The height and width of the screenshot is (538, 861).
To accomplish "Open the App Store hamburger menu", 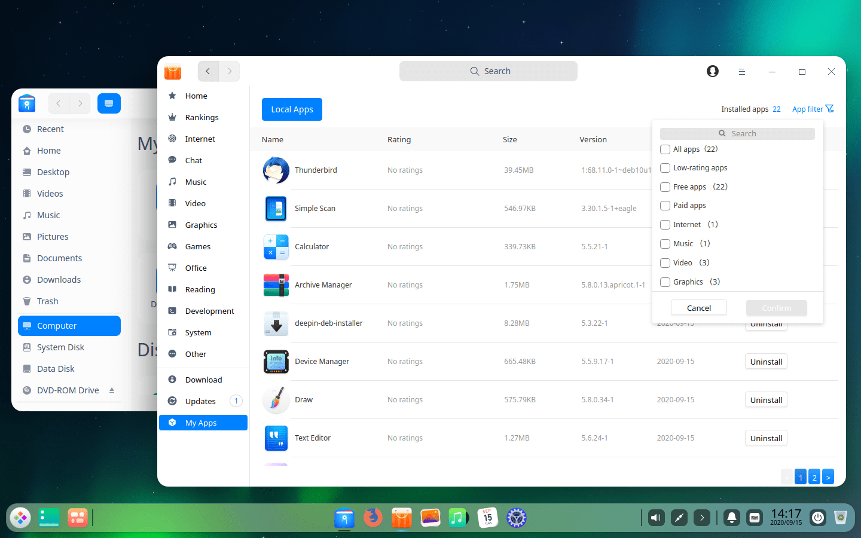I will 741,72.
